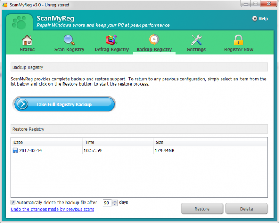Click the 10:57:59 time cell

[x=93, y=150]
